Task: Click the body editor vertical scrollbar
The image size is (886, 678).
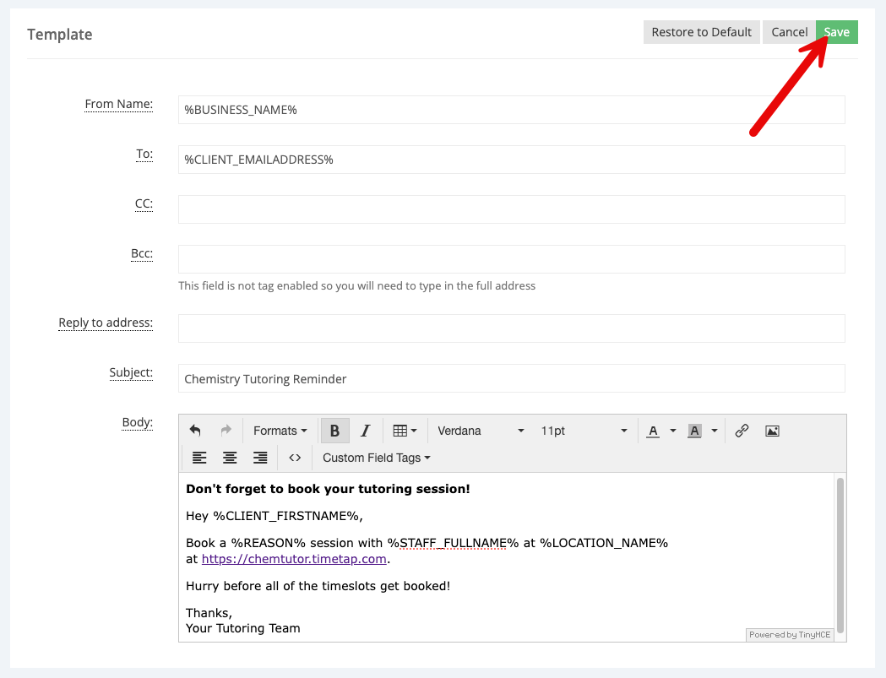Action: (x=840, y=556)
